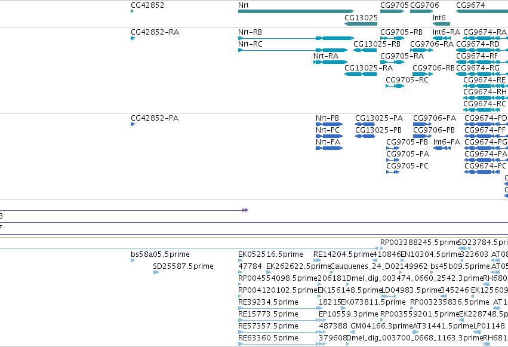
Task: Click the CG42852 gene label
Action: [x=147, y=5]
